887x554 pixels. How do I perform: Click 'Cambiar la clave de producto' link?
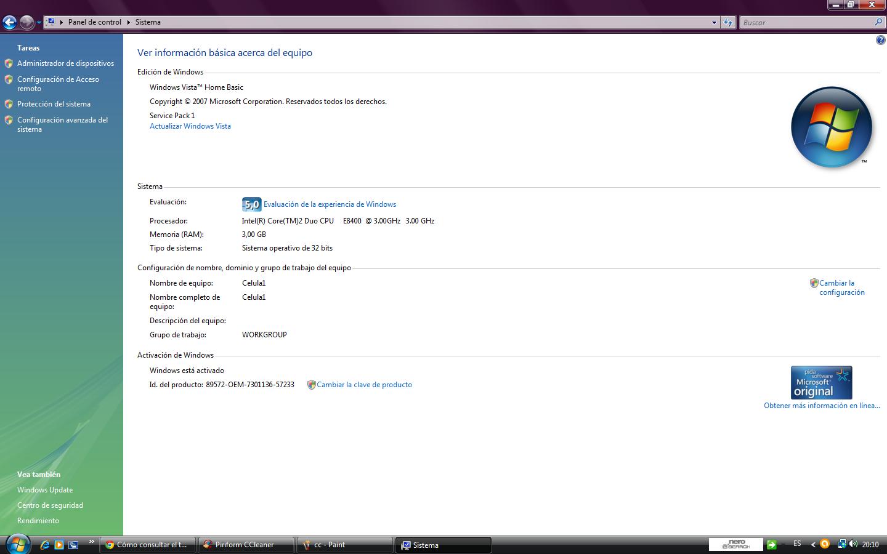(364, 385)
